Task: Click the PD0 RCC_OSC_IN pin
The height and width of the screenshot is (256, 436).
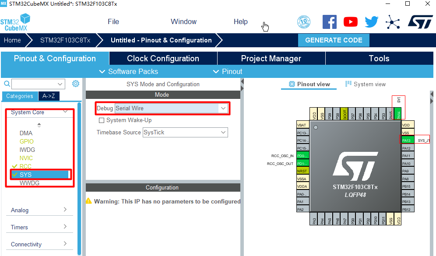Action: coord(303,156)
